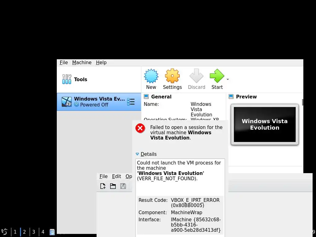Screen dimensions: 316x237
Task: Open Edit menu in background editor window
Action: tap(116, 176)
